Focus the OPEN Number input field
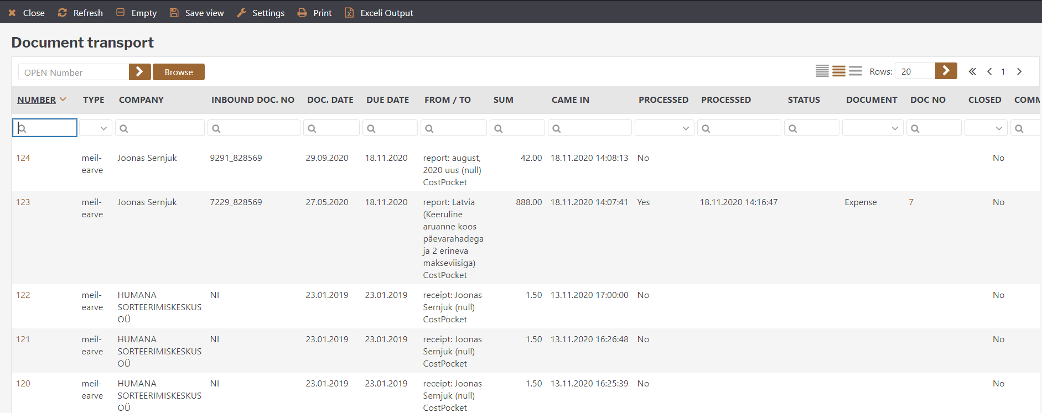 74,72
